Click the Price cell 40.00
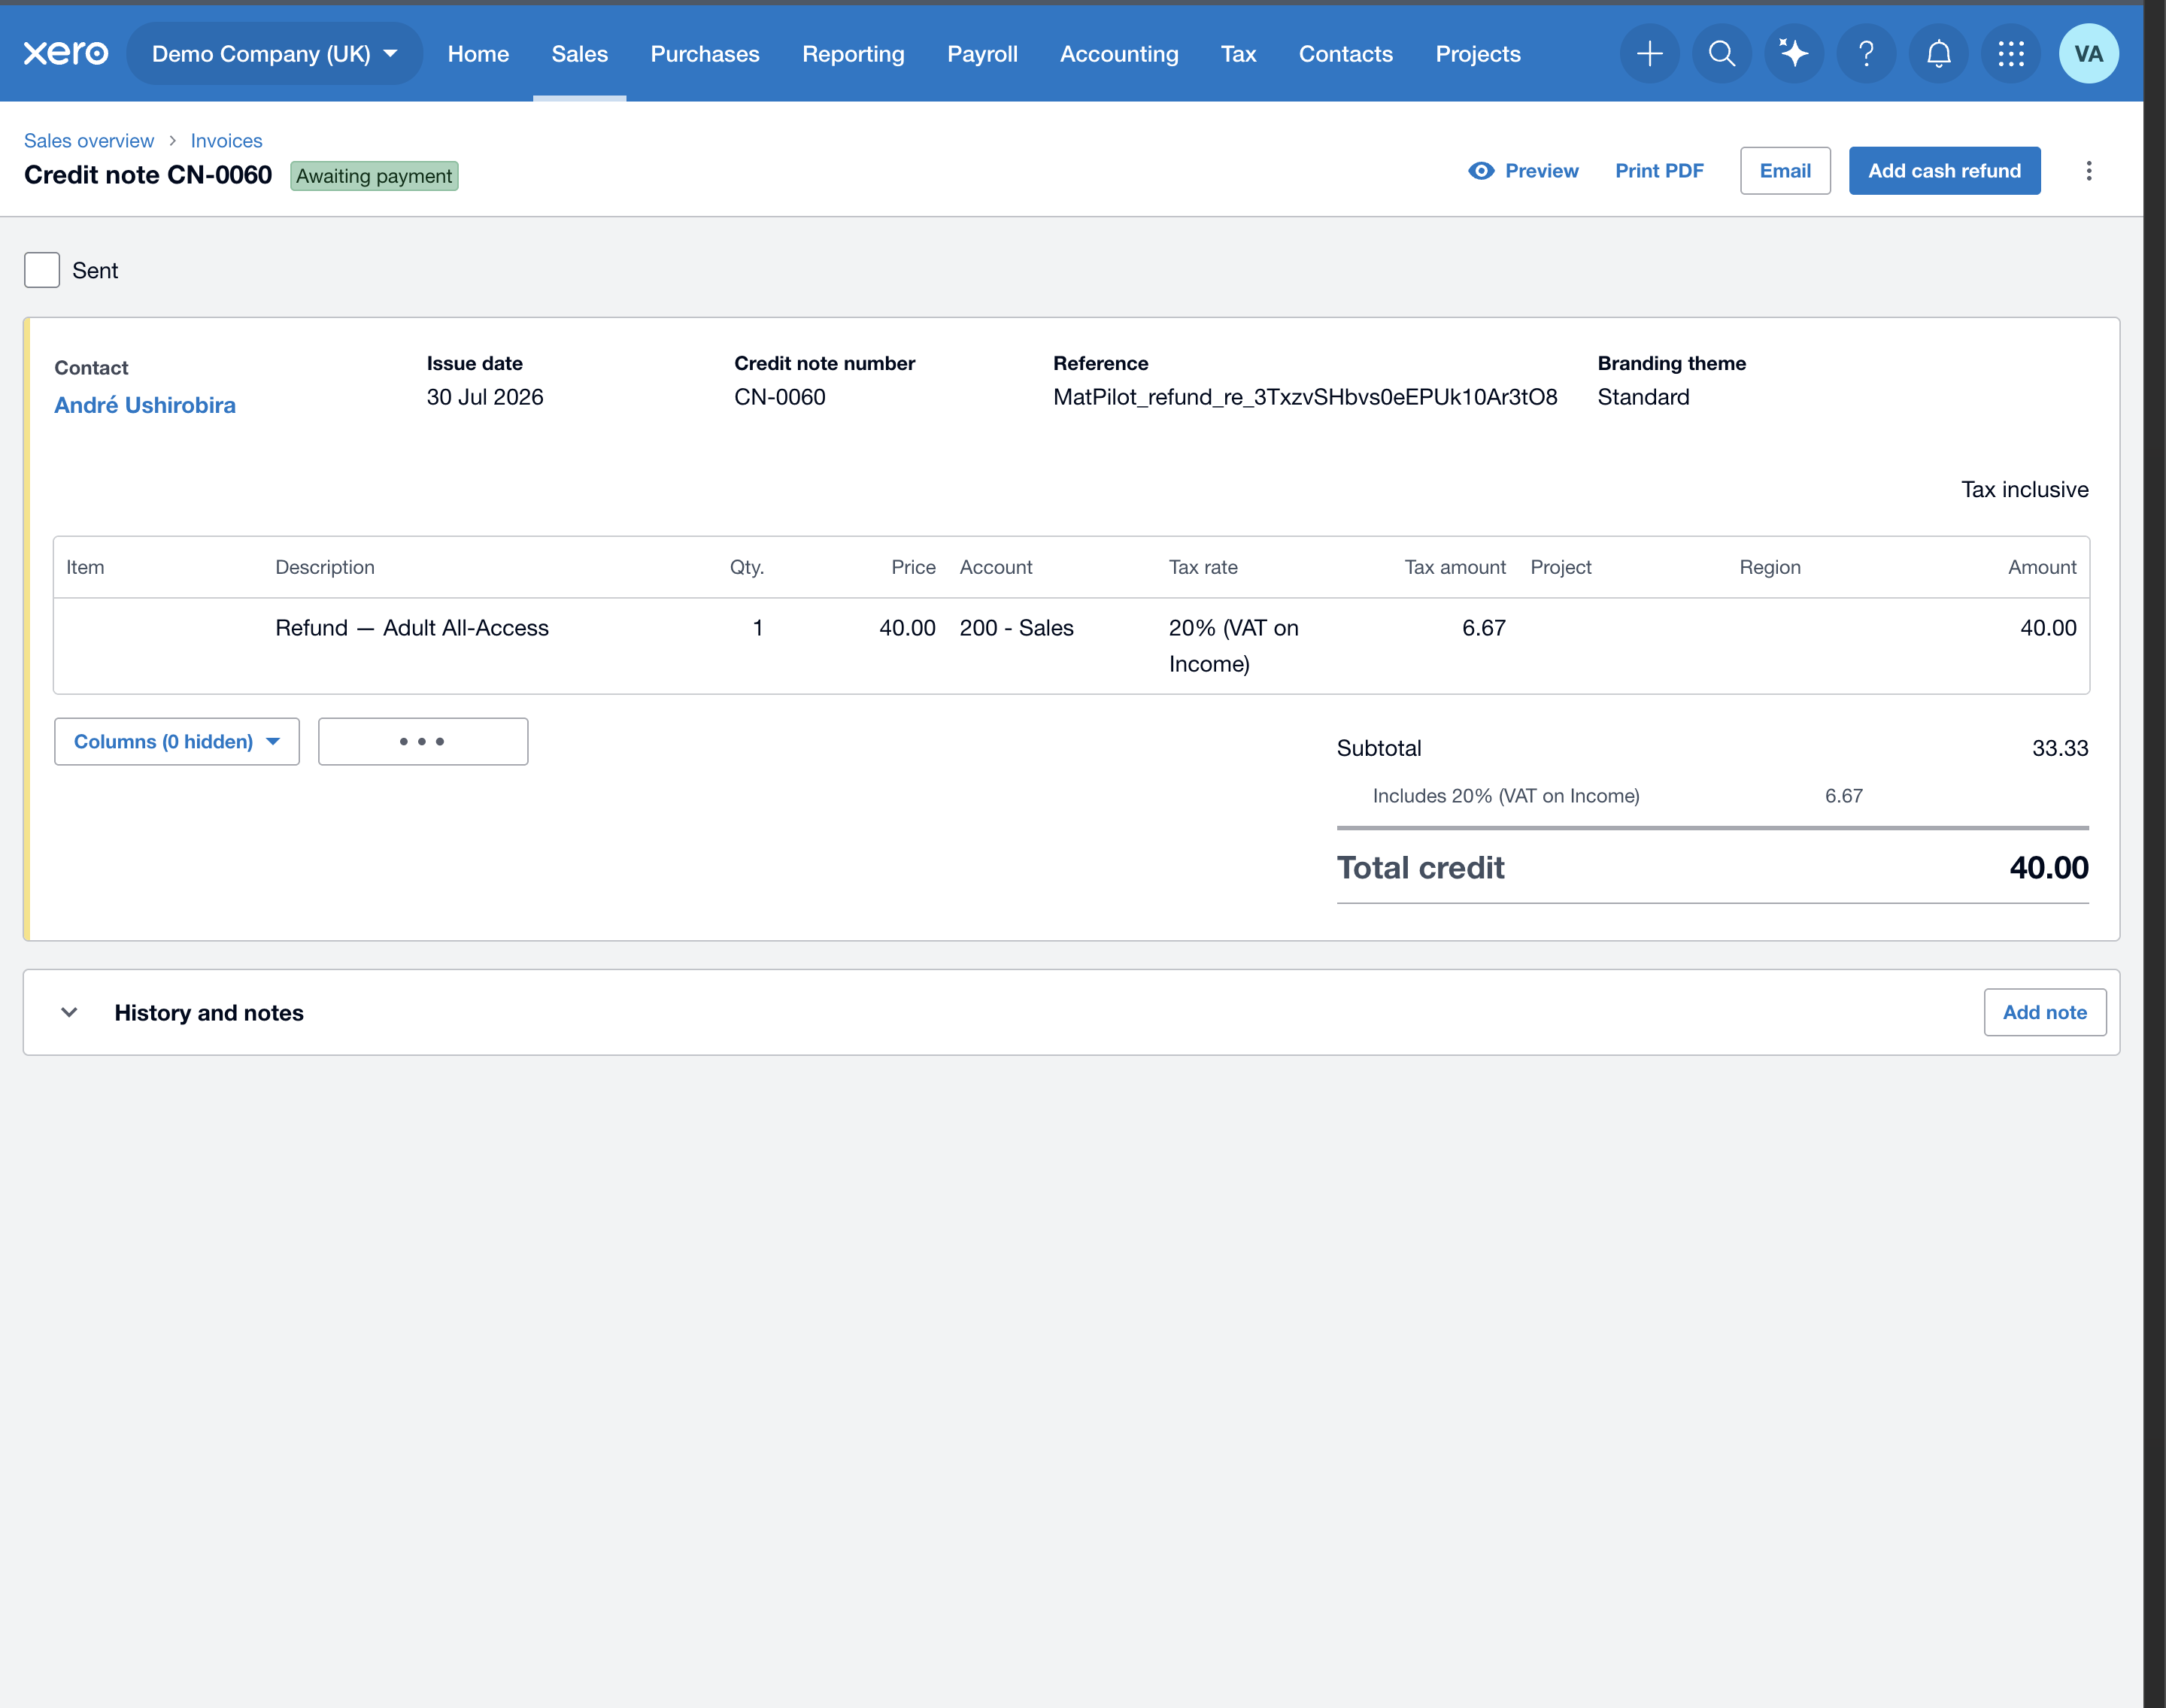Viewport: 2166px width, 1708px height. click(907, 628)
